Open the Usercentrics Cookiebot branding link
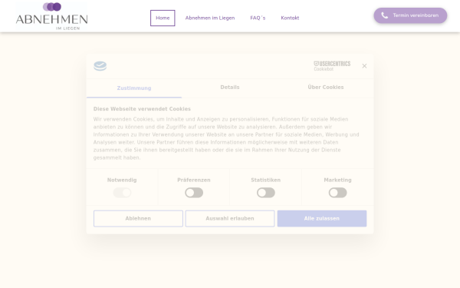Screen dimensions: 460x288 pos(332,66)
